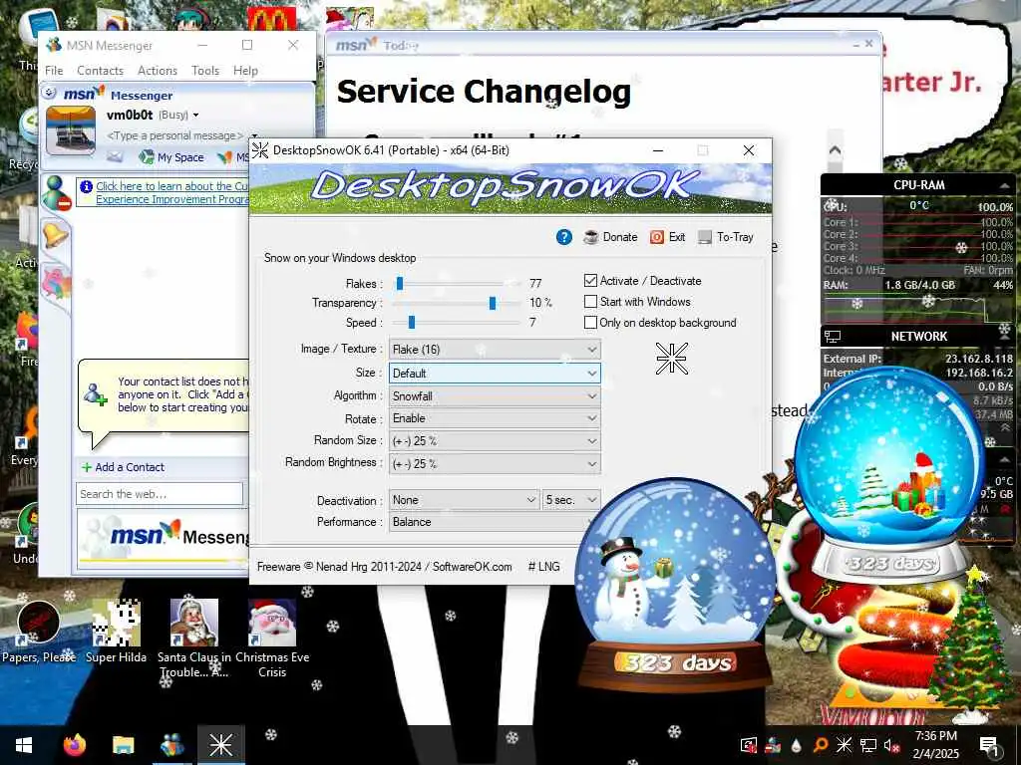Open Santa Claus in Trouble desktop shortcut

(x=194, y=639)
